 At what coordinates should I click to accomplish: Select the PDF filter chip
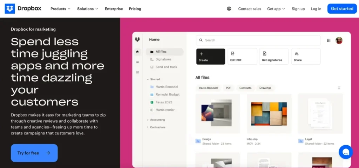[229, 88]
